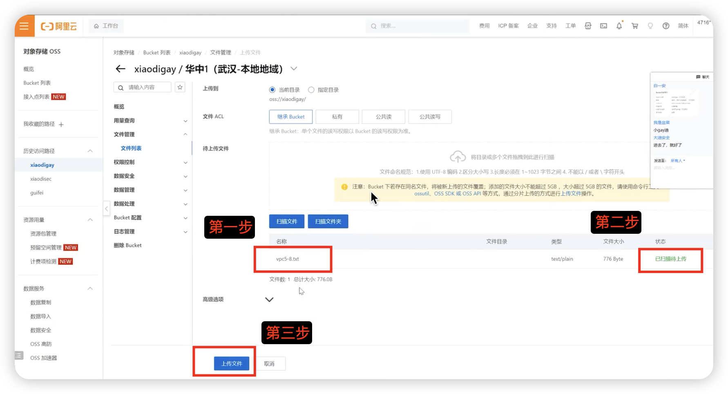The height and width of the screenshot is (394, 728).
Task: Open Bucket 列表 in the OSS sidebar
Action: (x=37, y=83)
